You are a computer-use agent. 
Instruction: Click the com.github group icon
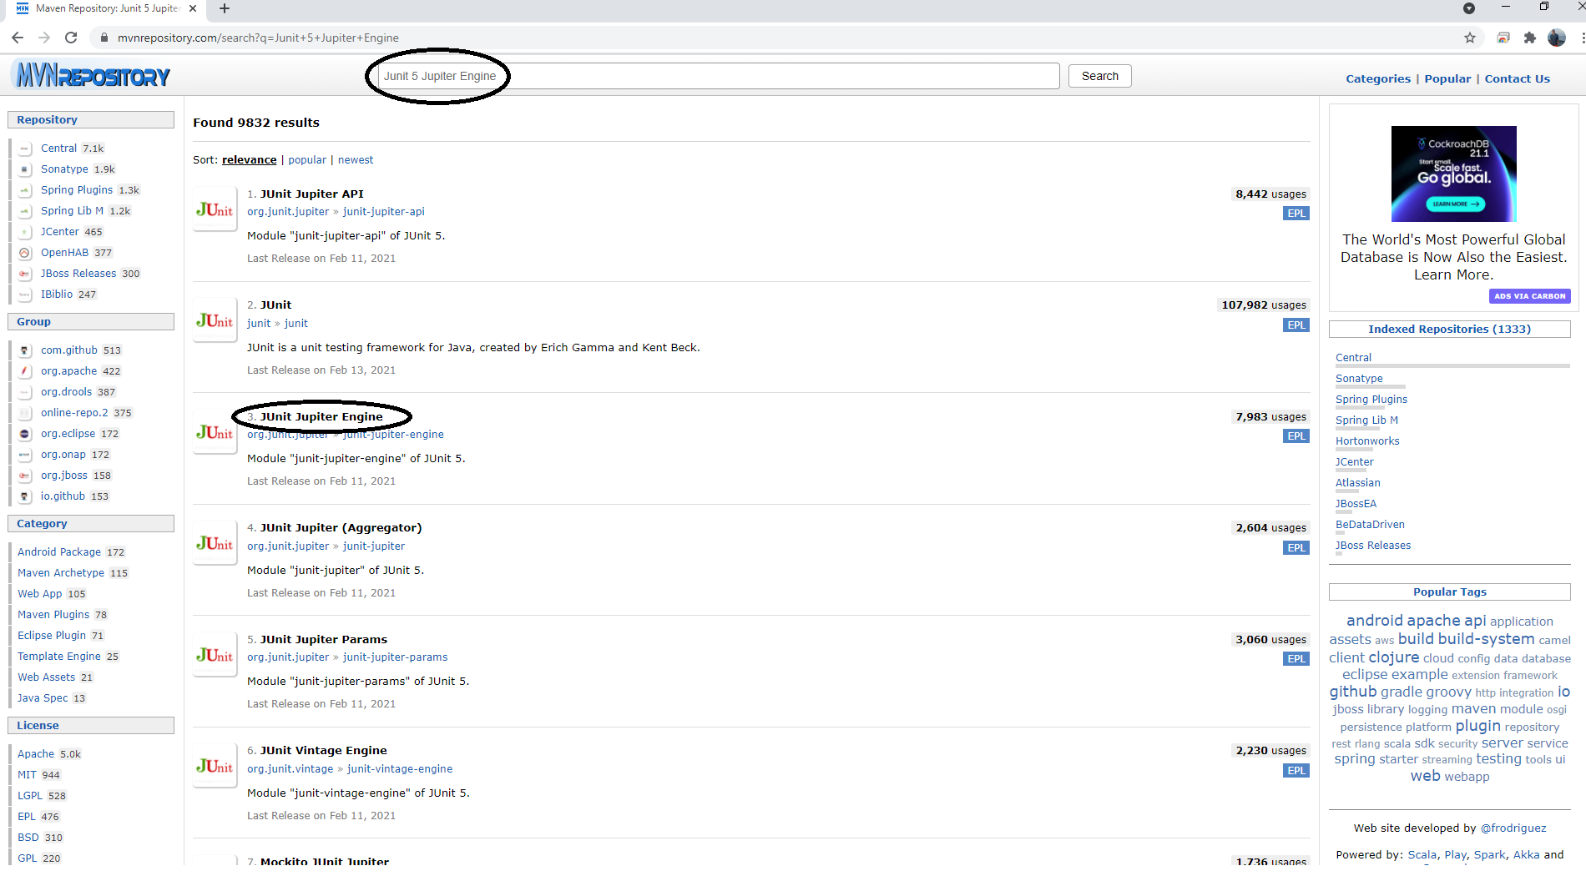(25, 350)
